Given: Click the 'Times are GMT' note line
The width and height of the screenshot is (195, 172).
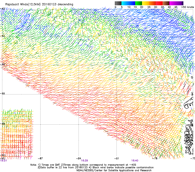Looking at the screenshot, I should (83, 165).
